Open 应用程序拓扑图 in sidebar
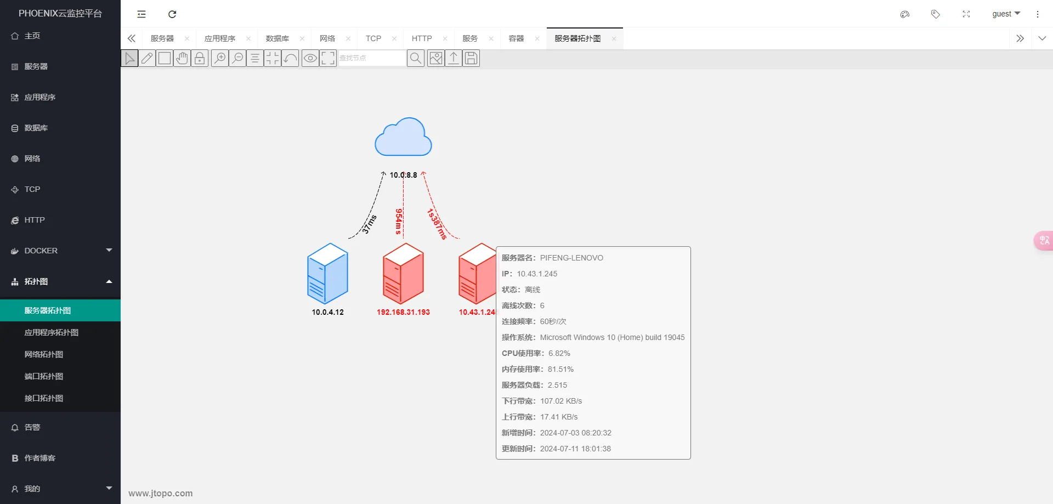Viewport: 1053px width, 504px height. point(60,332)
